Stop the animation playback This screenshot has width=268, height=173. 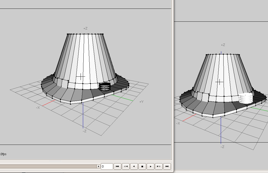pos(142,166)
